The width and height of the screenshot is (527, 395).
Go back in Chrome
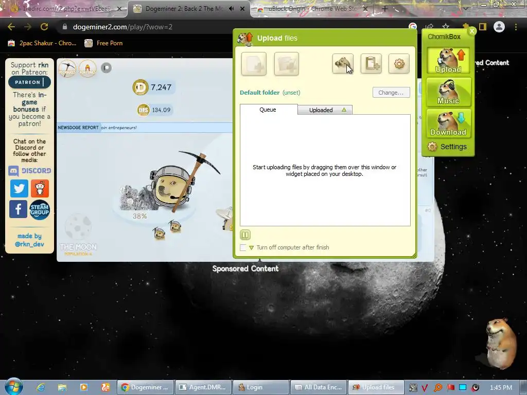pyautogui.click(x=11, y=27)
